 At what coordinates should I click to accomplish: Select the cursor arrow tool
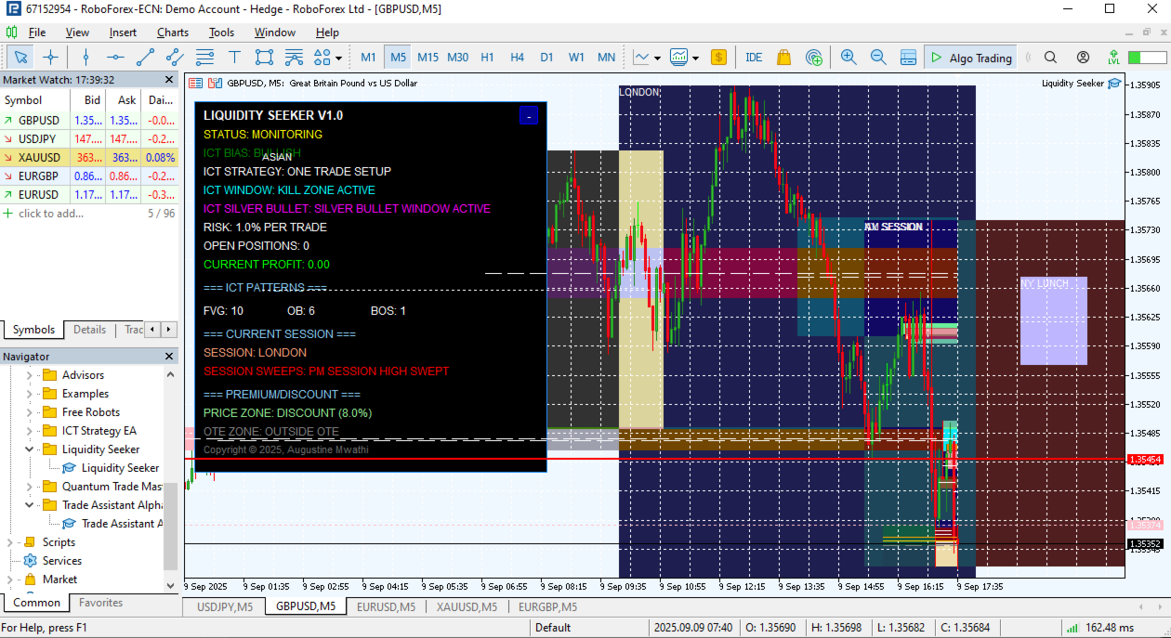[x=20, y=57]
